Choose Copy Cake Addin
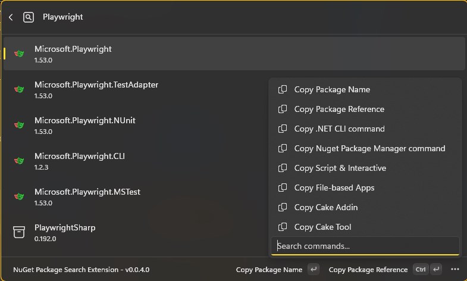The width and height of the screenshot is (467, 281). point(365,207)
